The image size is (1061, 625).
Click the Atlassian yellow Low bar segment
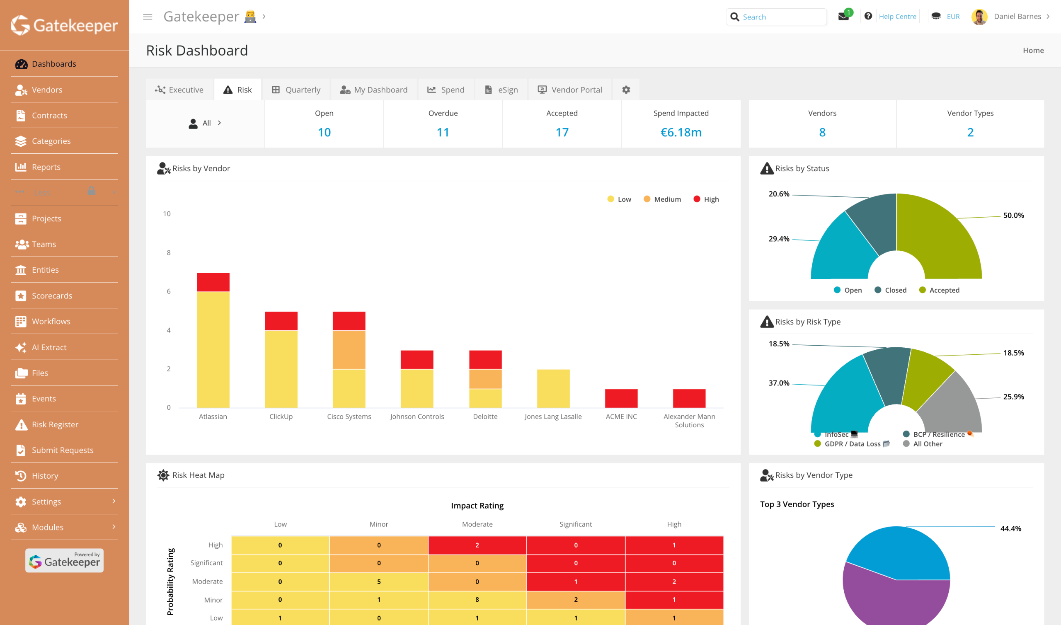tap(213, 349)
